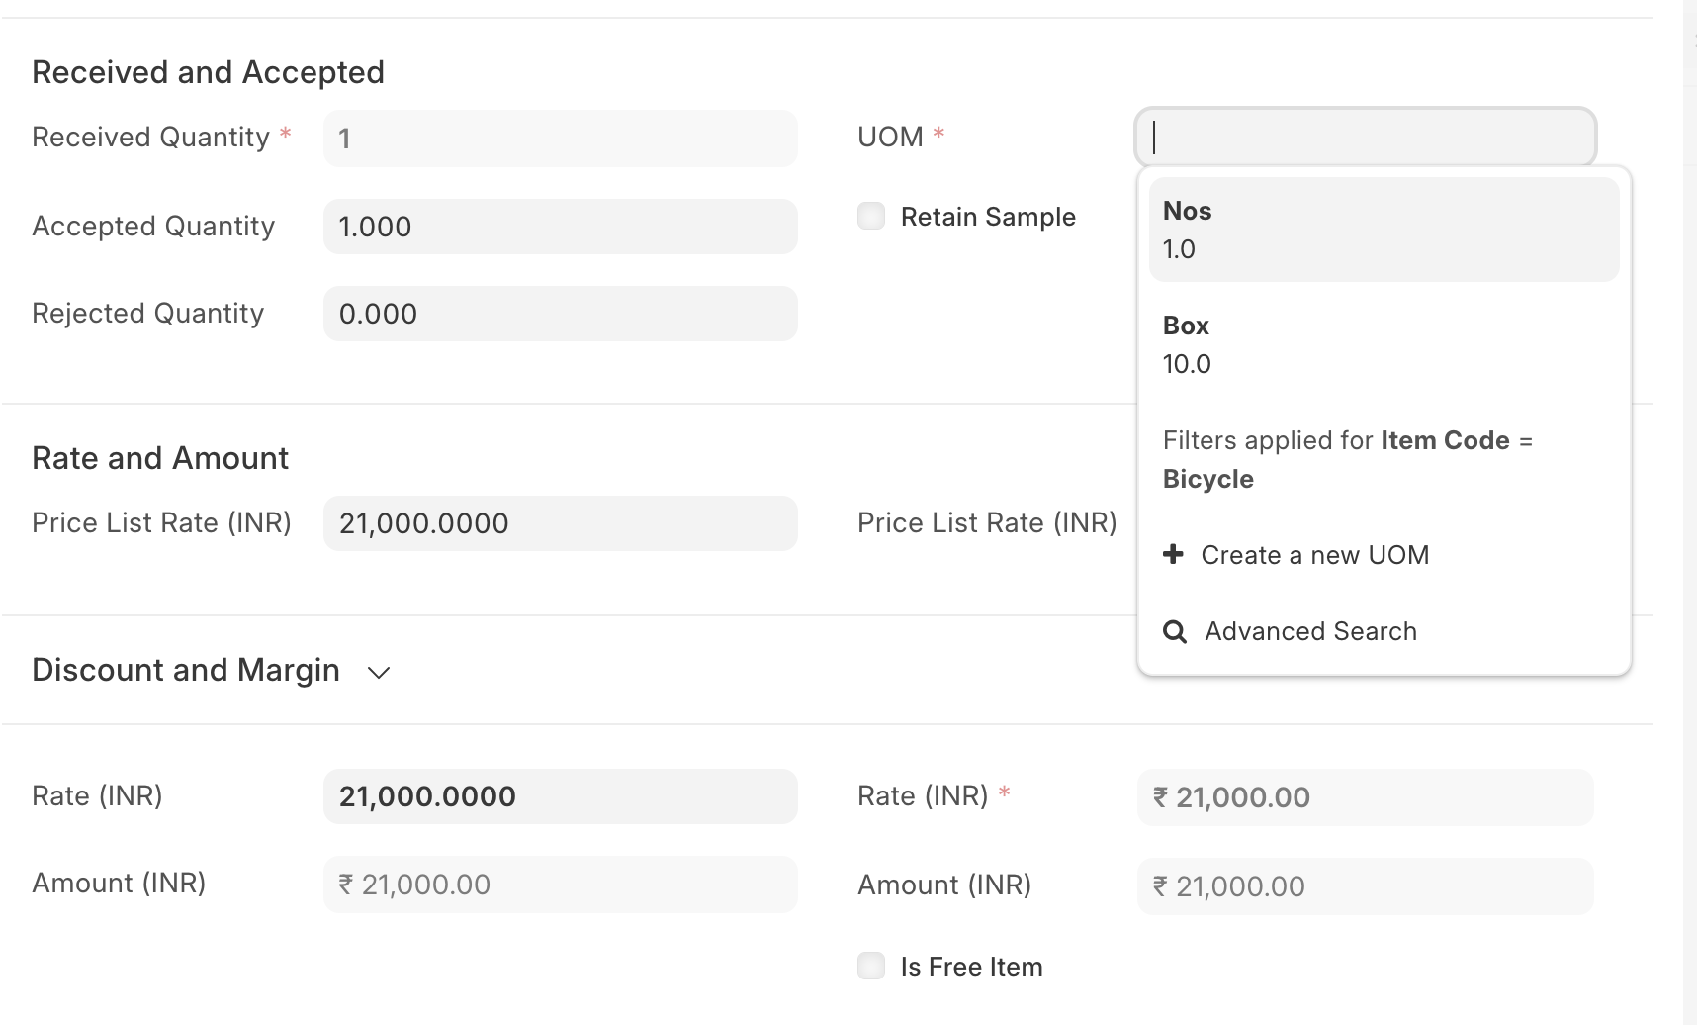
Task: Choose Box from the UOM options
Action: [1383, 344]
